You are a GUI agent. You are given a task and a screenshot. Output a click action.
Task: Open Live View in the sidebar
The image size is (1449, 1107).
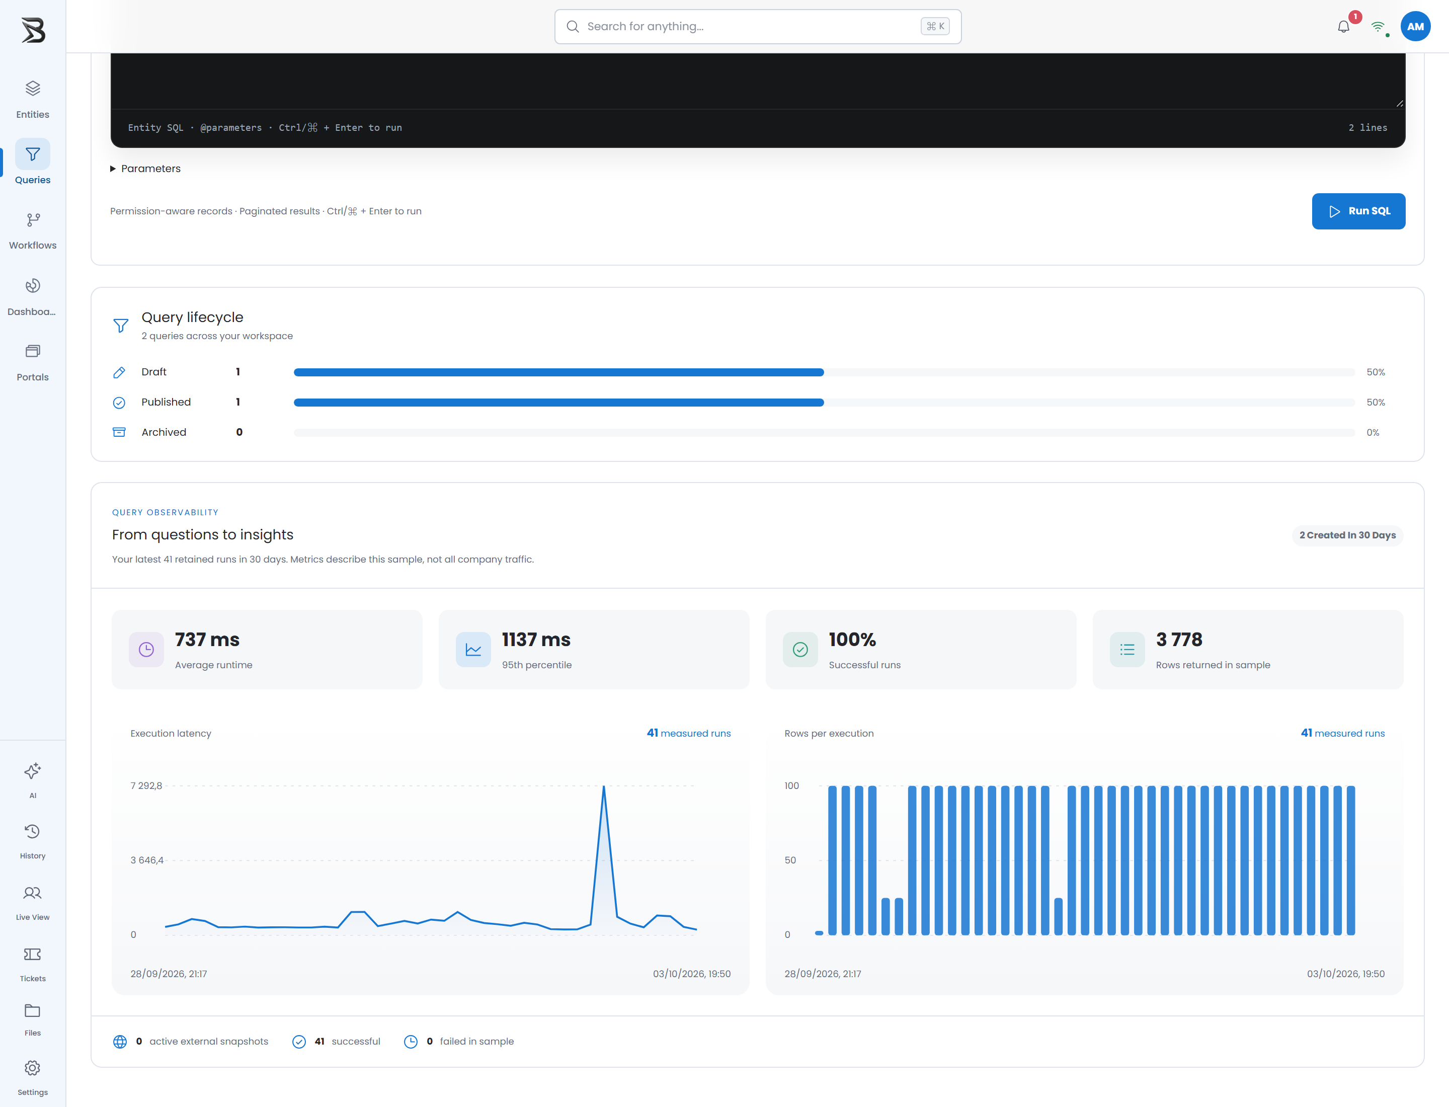coord(32,903)
